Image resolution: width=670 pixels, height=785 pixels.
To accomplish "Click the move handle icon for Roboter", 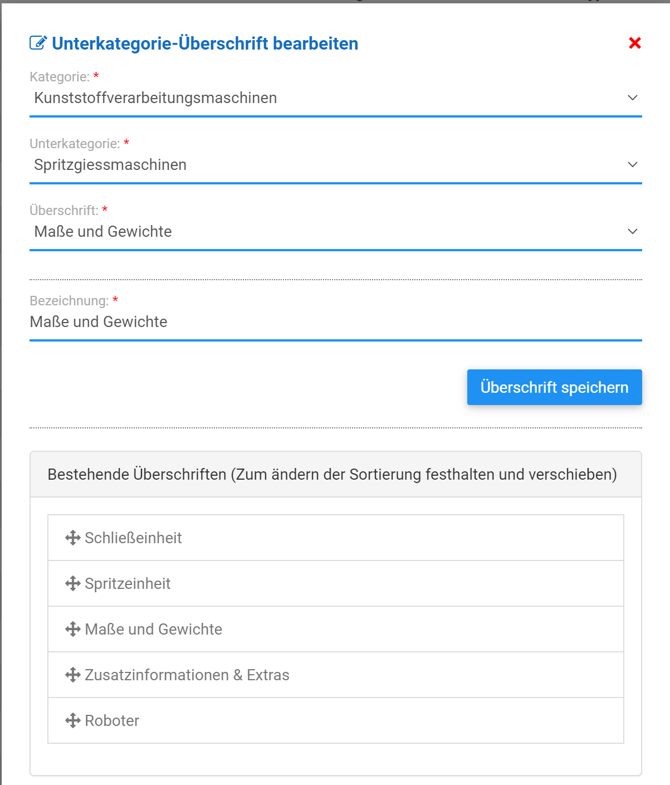I will coord(73,720).
